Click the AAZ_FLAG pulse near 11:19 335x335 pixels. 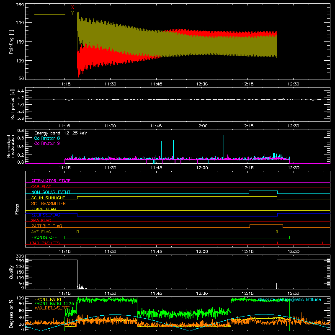77,232
